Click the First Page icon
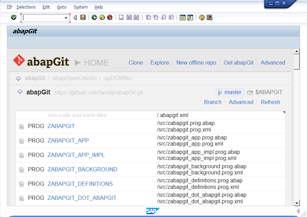The width and height of the screenshot is (307, 217). 148,18
